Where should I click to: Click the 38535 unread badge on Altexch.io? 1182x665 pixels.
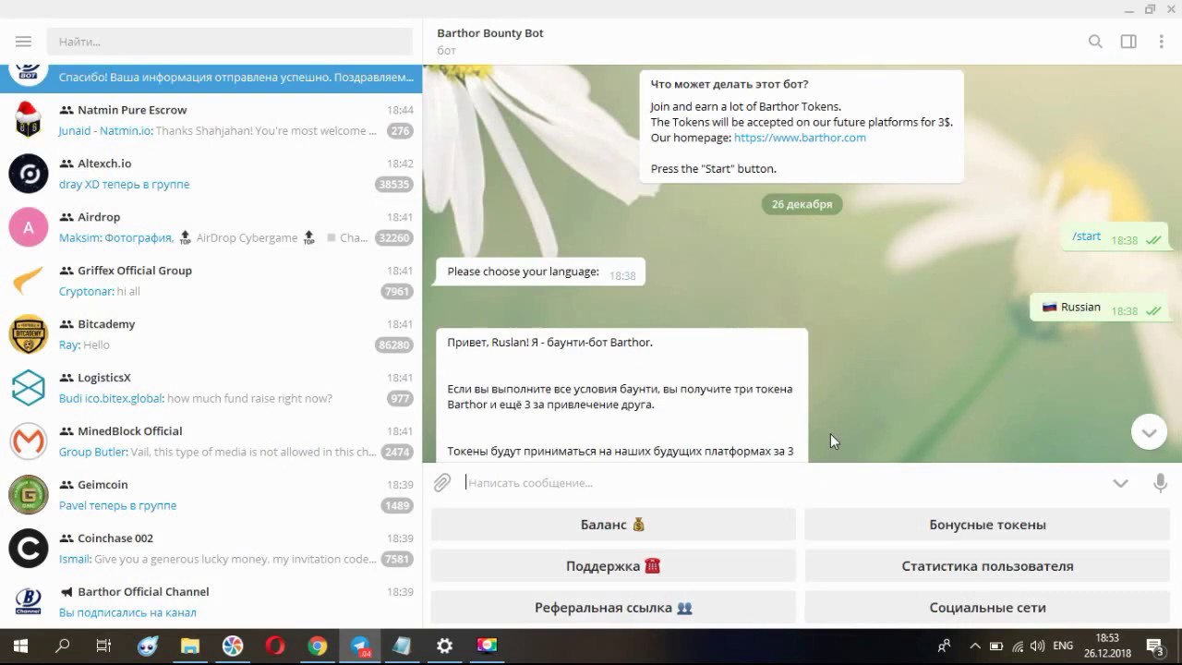[x=394, y=185]
